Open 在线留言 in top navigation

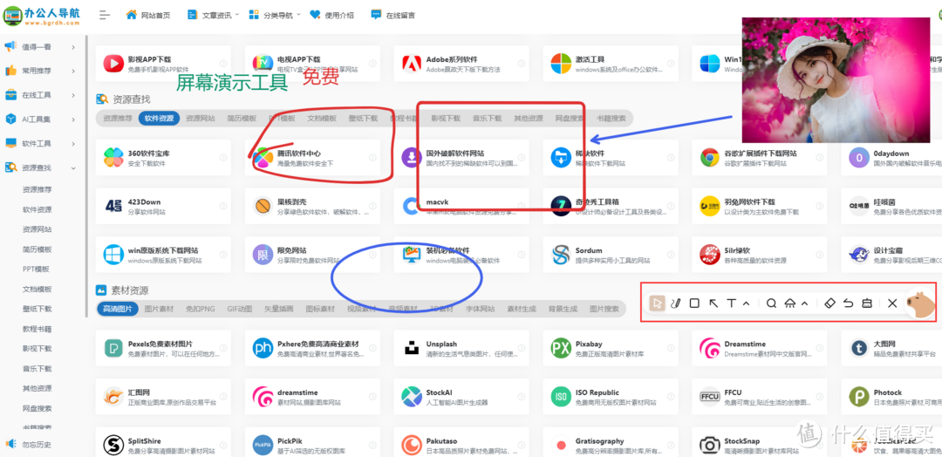[x=392, y=15]
